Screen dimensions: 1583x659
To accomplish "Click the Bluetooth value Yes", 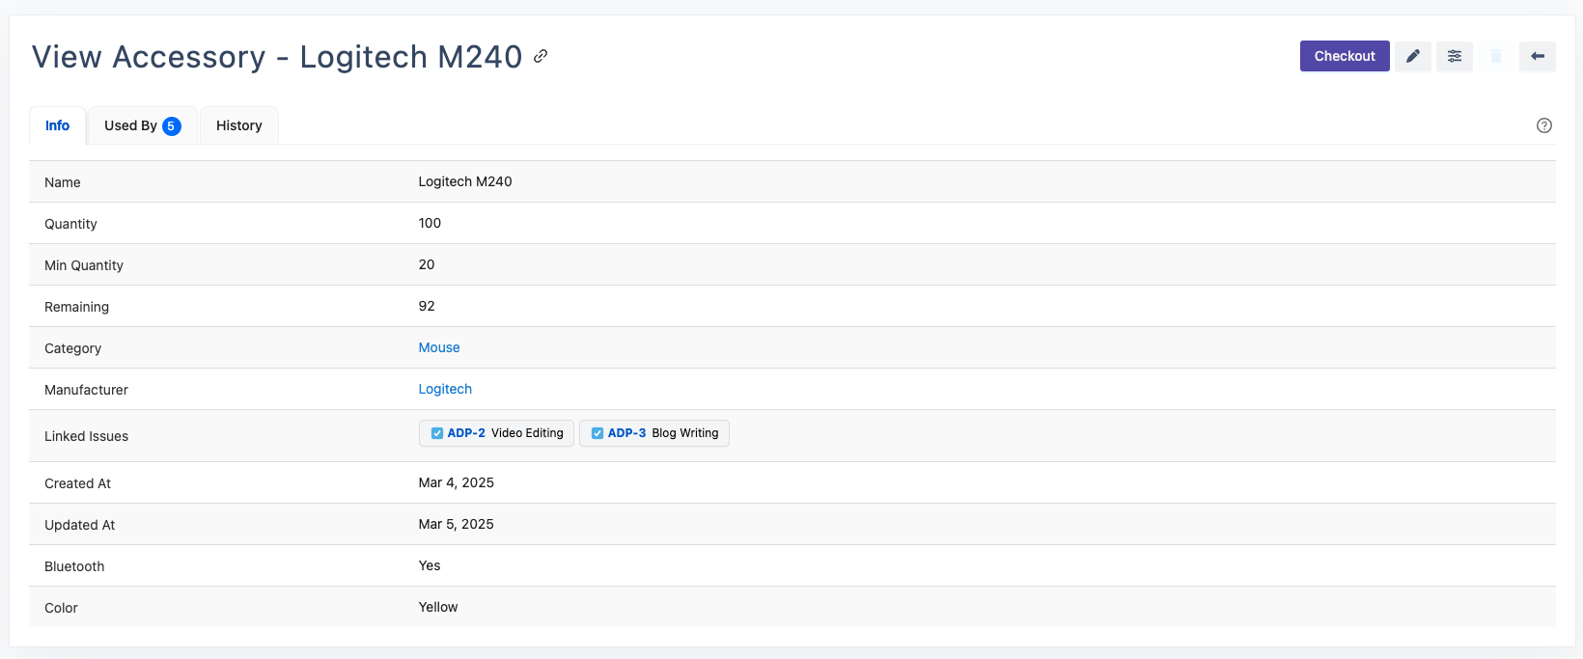I will pyautogui.click(x=430, y=565).
